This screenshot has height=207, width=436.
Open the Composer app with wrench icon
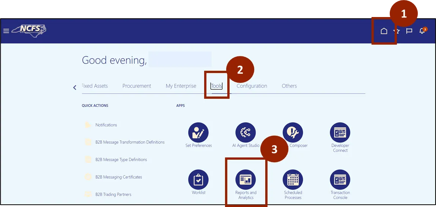click(293, 132)
